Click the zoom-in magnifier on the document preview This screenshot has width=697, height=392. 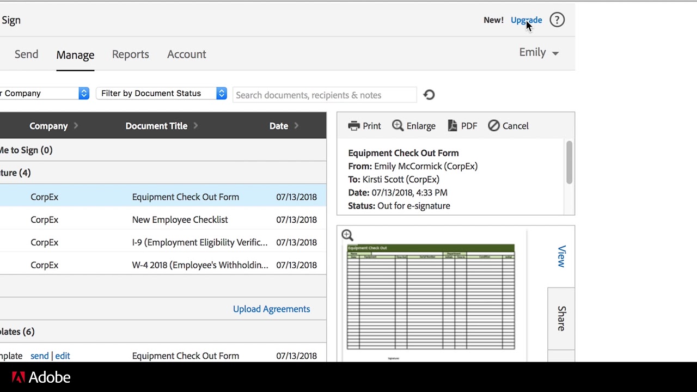pyautogui.click(x=347, y=235)
